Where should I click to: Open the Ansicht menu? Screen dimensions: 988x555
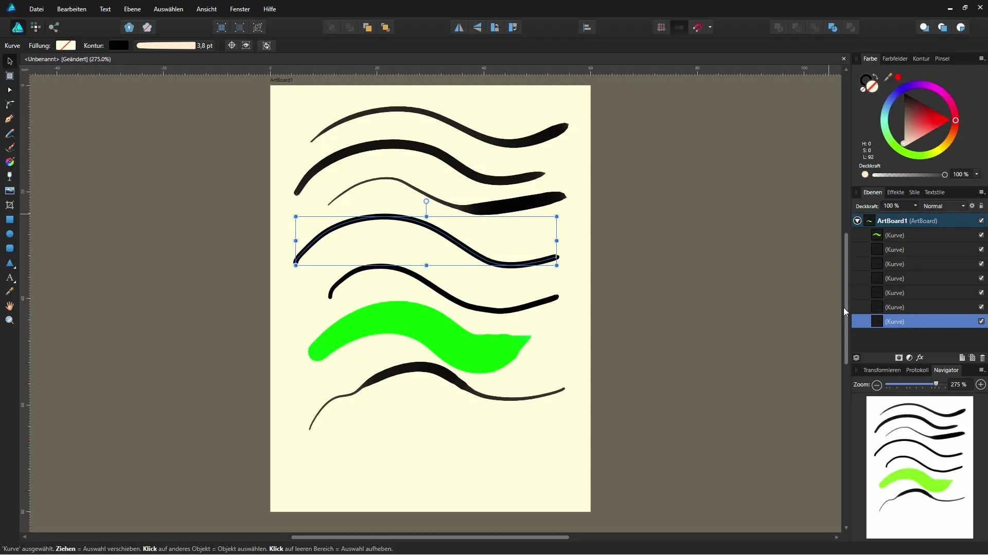point(206,9)
